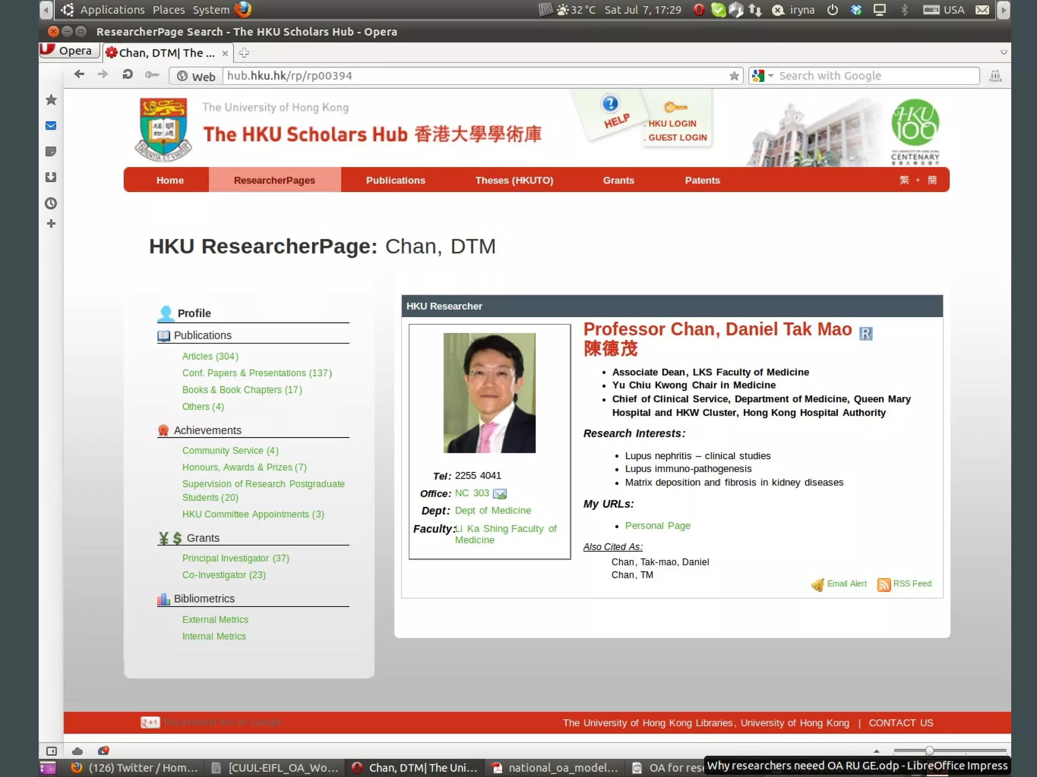This screenshot has height=777, width=1037.
Task: Click the Opera sidebar bookmarks star icon
Action: point(51,100)
